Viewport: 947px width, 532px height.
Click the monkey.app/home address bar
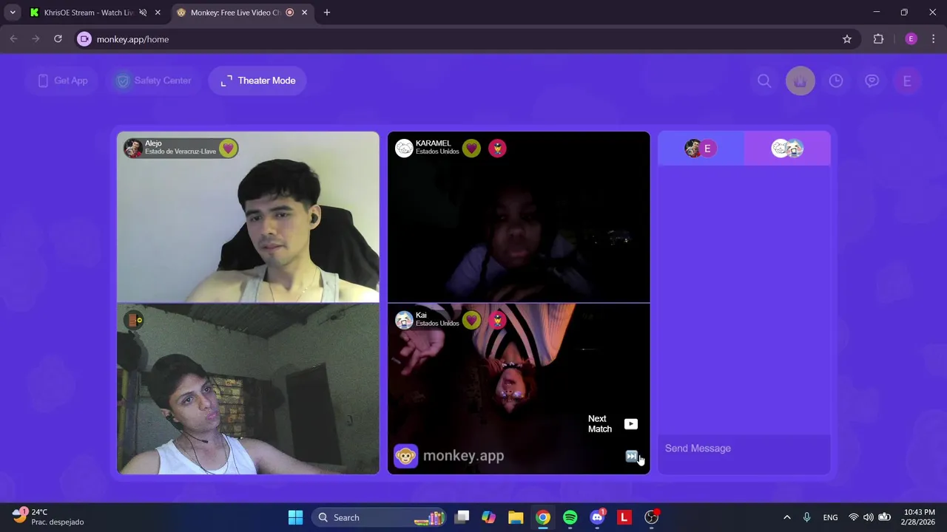[x=466, y=39]
